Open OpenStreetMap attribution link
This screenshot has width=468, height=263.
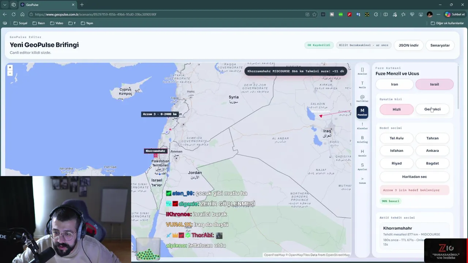(x=337, y=255)
